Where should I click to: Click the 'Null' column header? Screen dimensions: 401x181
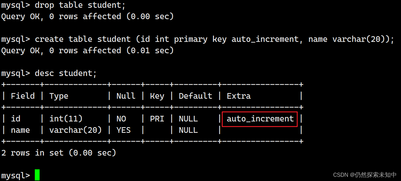(126, 96)
